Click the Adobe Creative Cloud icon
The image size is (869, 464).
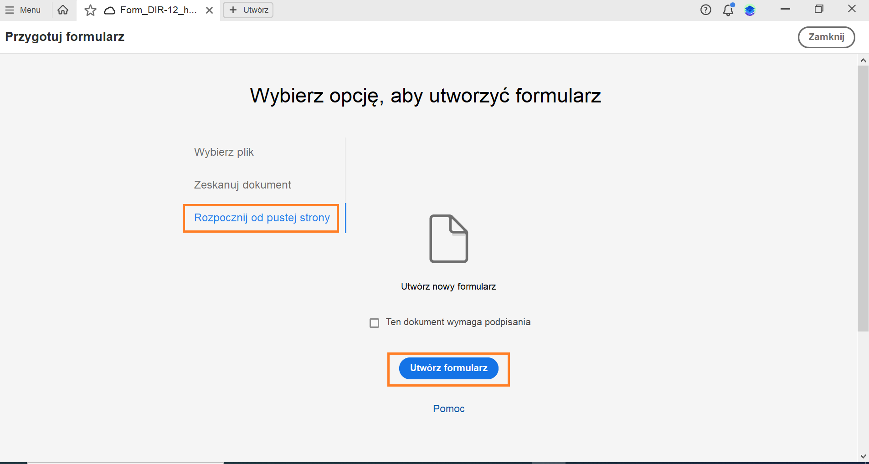coord(751,10)
